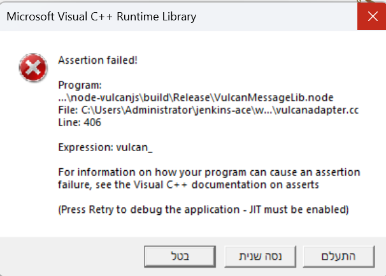This screenshot has width=386, height=276.
Task: Click the Microsoft Visual C++ Runtime Library title
Action: [x=101, y=17]
